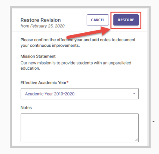Click the red required-field asterisk

(67, 82)
